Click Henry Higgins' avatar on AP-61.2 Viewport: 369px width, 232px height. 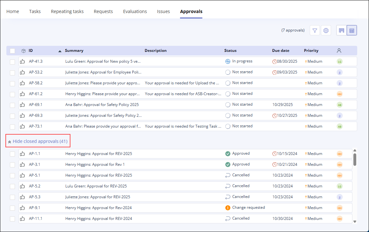pos(339,94)
